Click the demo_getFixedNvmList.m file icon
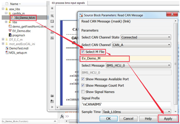This screenshot has height=124, width=180. (x=10, y=26)
